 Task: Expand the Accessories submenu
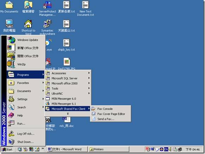tap(68, 73)
